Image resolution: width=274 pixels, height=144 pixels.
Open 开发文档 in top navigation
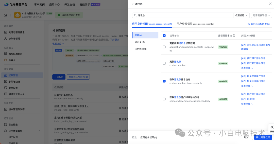(x=70, y=5)
